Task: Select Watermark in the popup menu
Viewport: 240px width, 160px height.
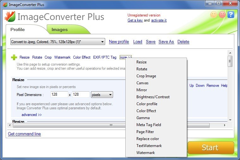Action: click(x=156, y=153)
